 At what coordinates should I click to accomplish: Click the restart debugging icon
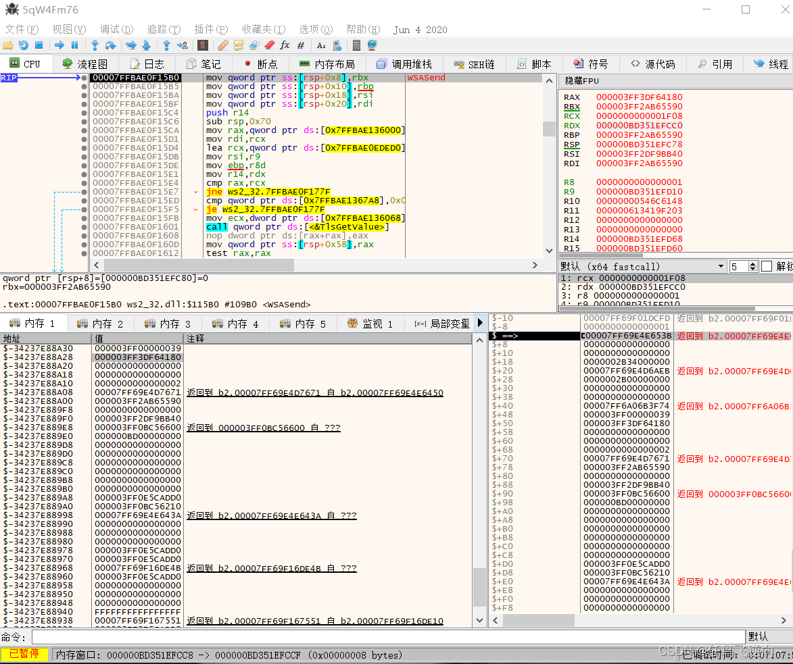click(23, 45)
